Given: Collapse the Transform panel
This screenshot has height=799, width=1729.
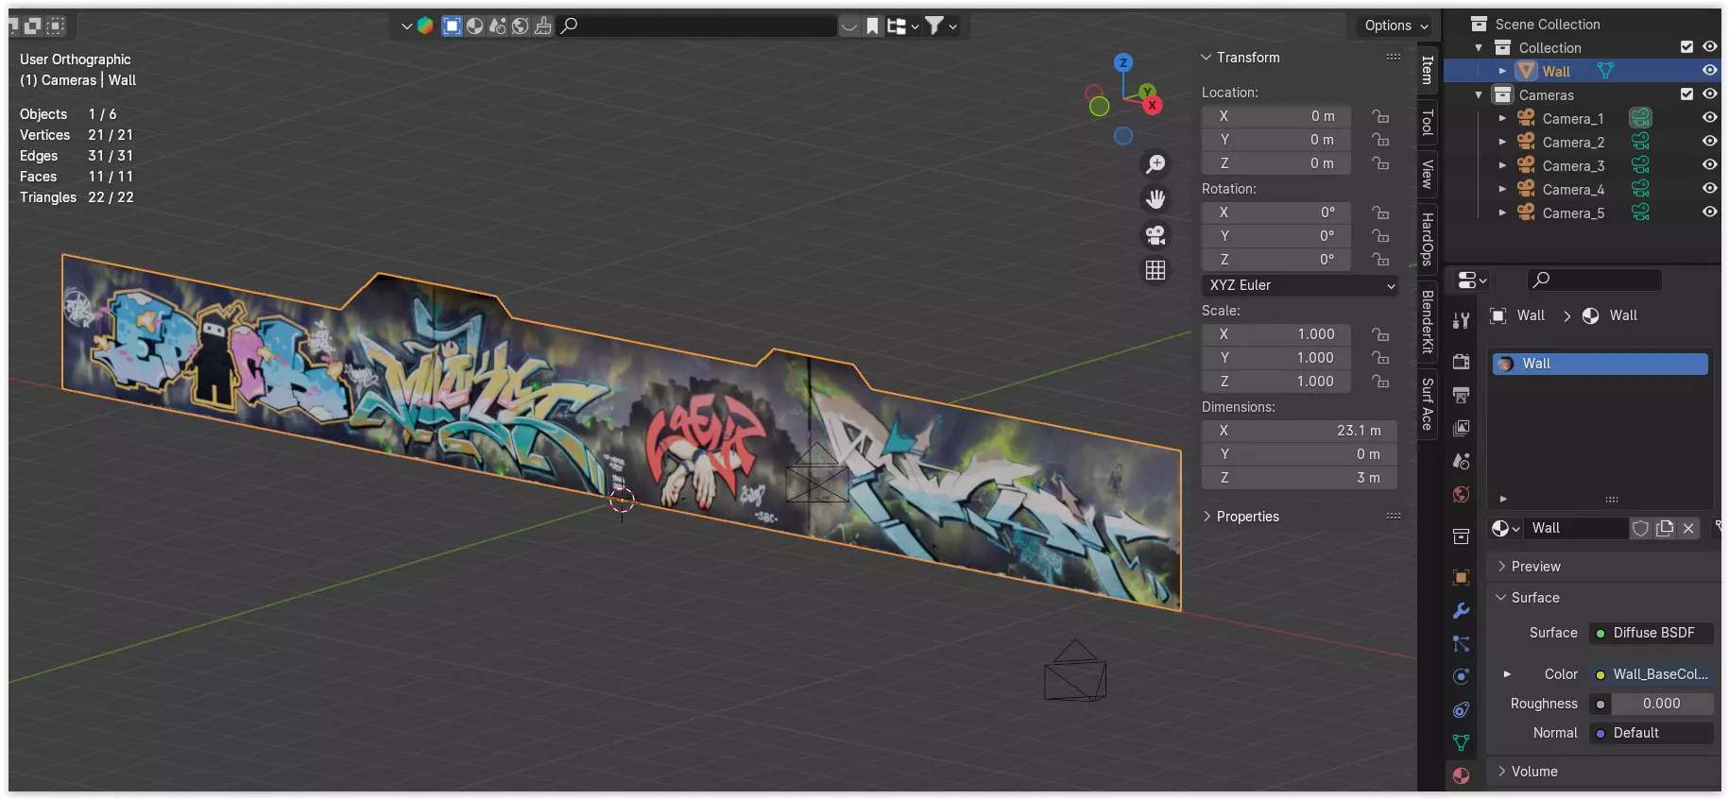Looking at the screenshot, I should pos(1207,58).
